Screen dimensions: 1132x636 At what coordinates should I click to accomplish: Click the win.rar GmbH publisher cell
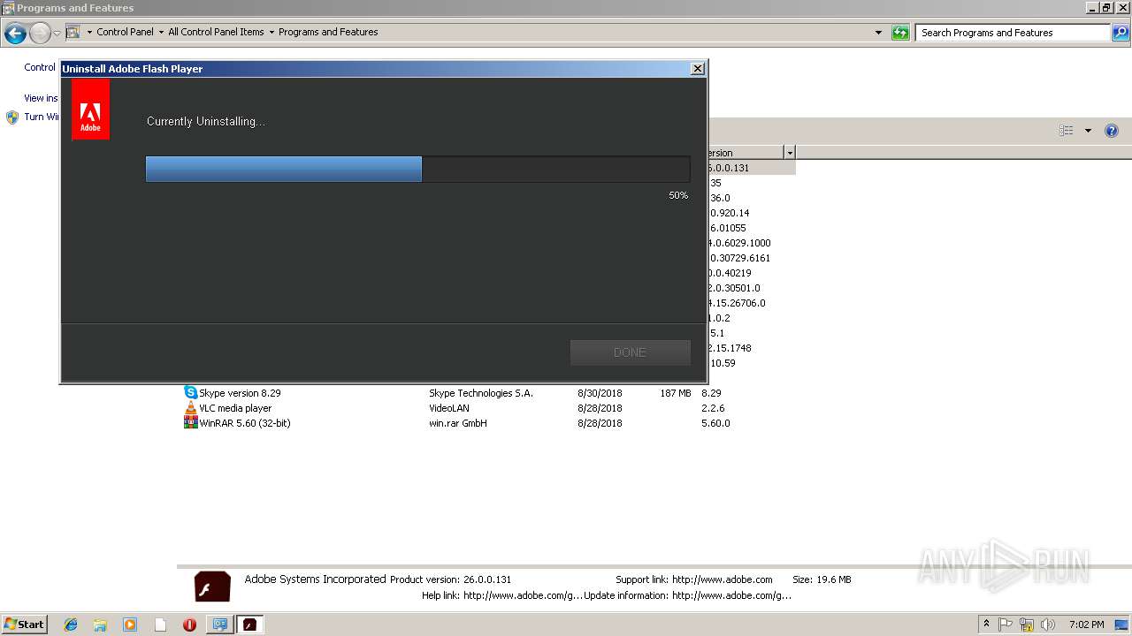[x=457, y=423]
